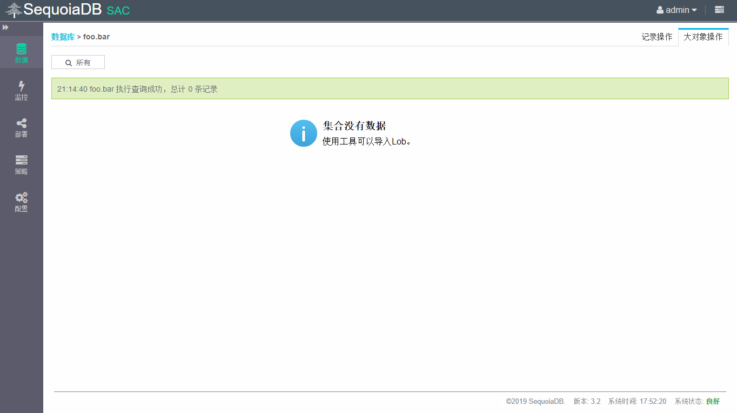Image resolution: width=737 pixels, height=413 pixels.
Task: Select the 大对象操作 tab
Action: click(x=703, y=37)
